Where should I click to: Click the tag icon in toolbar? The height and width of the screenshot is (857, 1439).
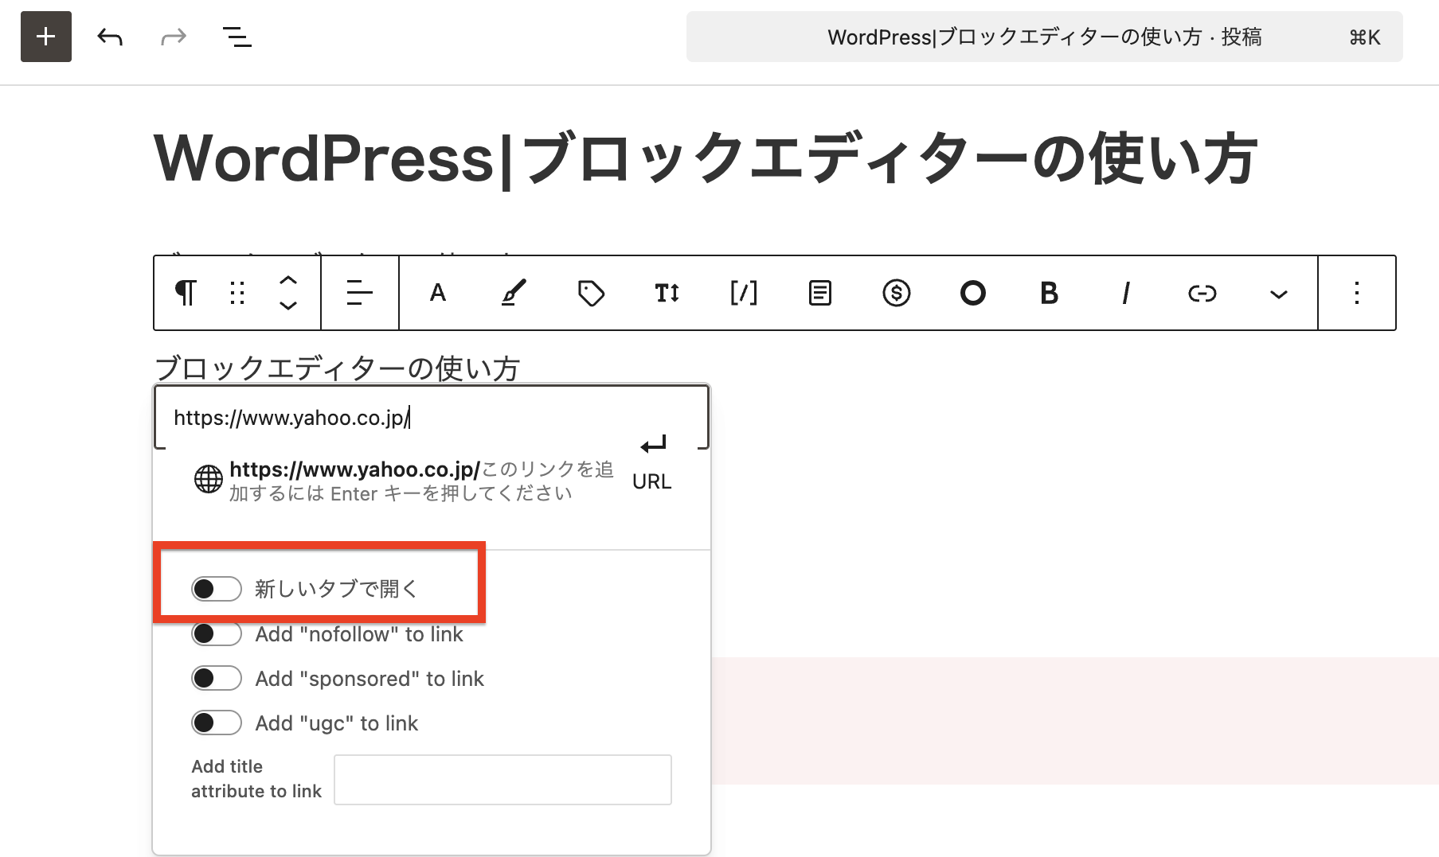click(591, 293)
